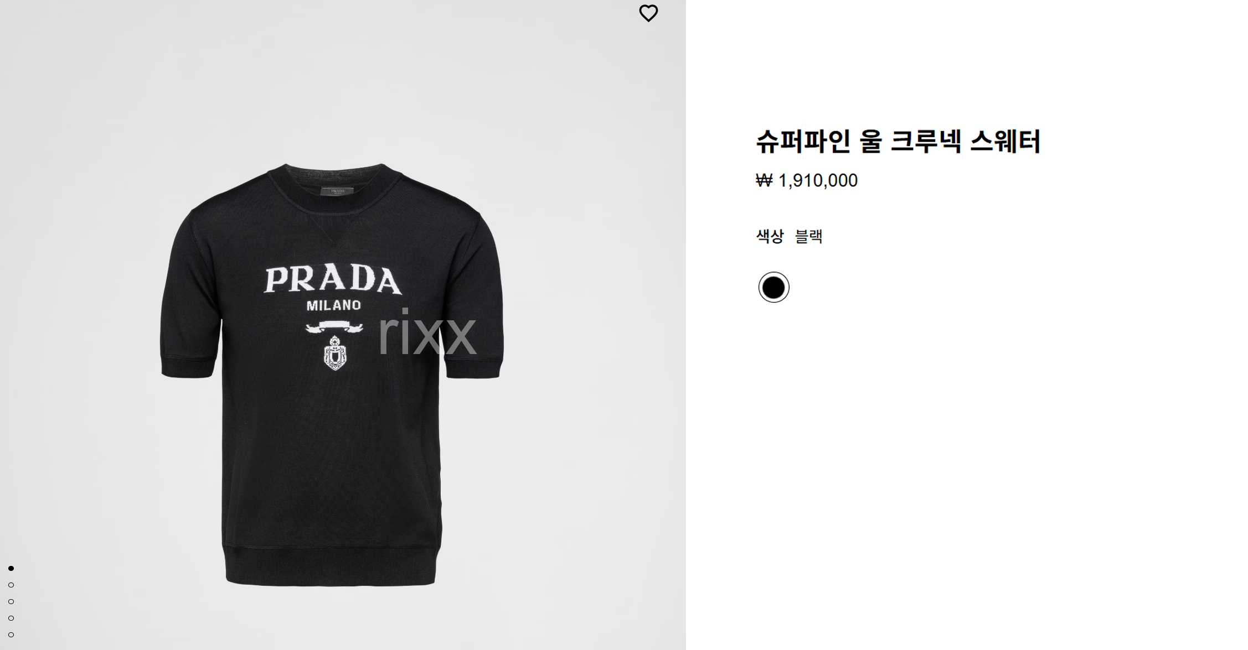Show the last product image via fifth dot
1248x650 pixels.
pos(11,635)
